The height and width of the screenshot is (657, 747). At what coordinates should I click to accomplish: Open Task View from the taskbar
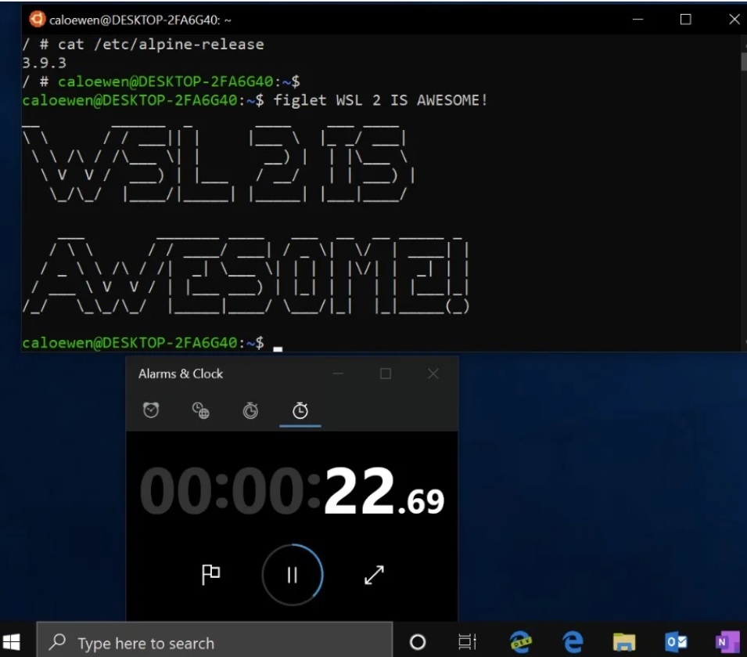click(x=467, y=642)
